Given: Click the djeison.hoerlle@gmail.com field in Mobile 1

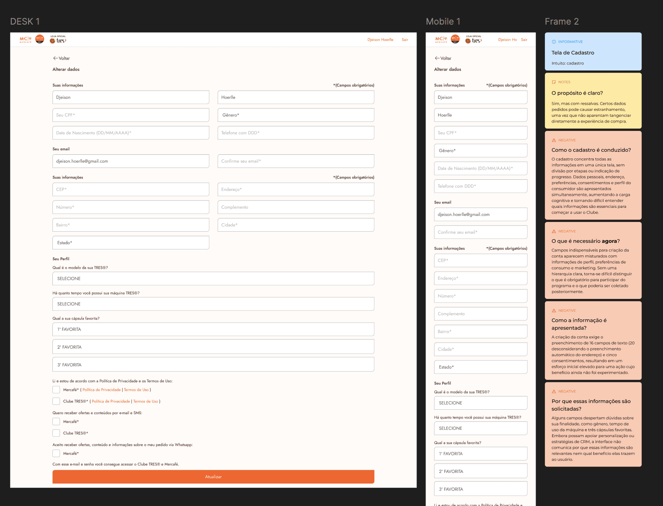Looking at the screenshot, I should (x=480, y=214).
